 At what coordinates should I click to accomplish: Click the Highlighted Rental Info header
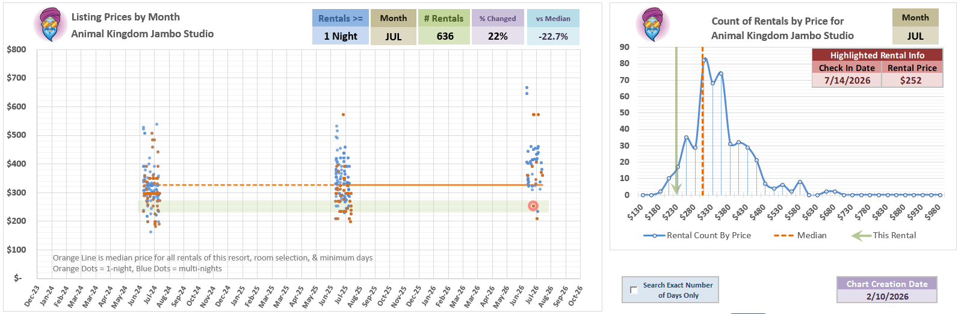tap(877, 55)
